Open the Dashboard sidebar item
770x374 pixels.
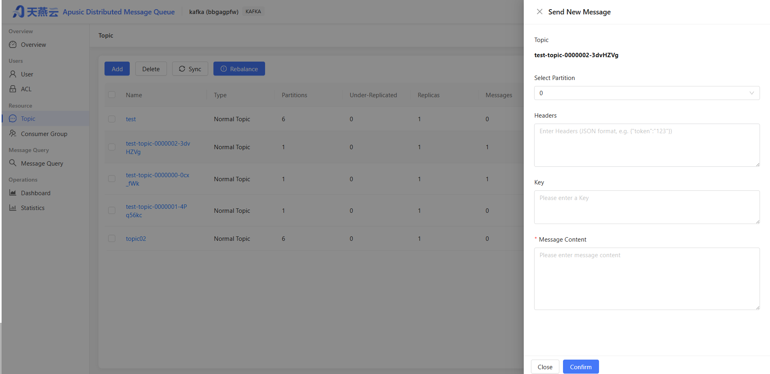36,193
